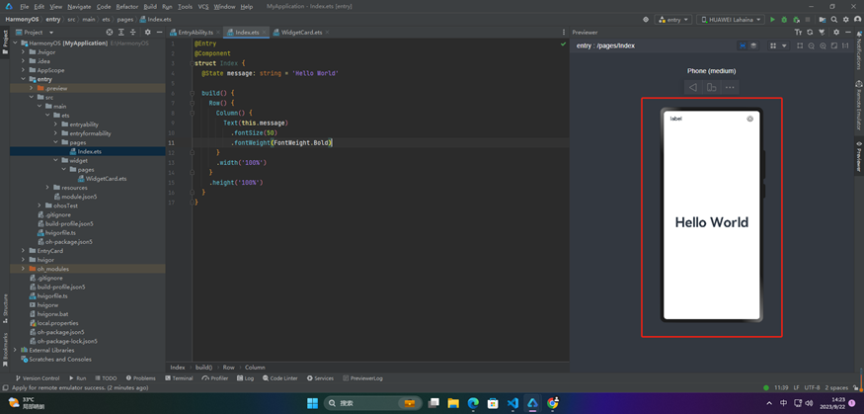Click the user account avatar icon
The width and height of the screenshot is (864, 414).
tap(857, 20)
